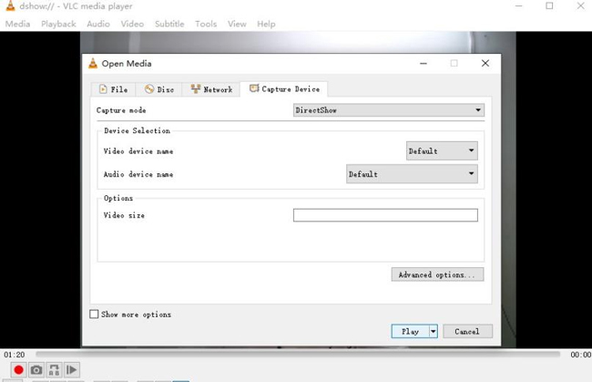This screenshot has width=592, height=382.
Task: Click the VLC cone in the Open Media title bar
Action: [93, 63]
